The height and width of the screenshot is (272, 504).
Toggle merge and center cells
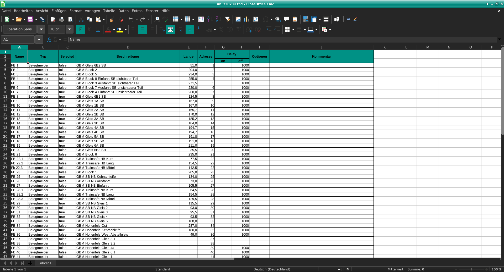(170, 30)
